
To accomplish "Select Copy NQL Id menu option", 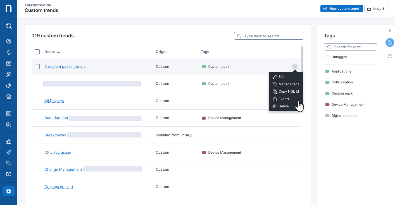I will 289,91.
